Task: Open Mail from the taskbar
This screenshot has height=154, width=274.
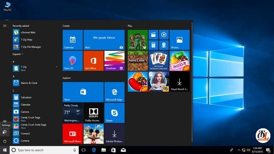Action: pos(123,150)
